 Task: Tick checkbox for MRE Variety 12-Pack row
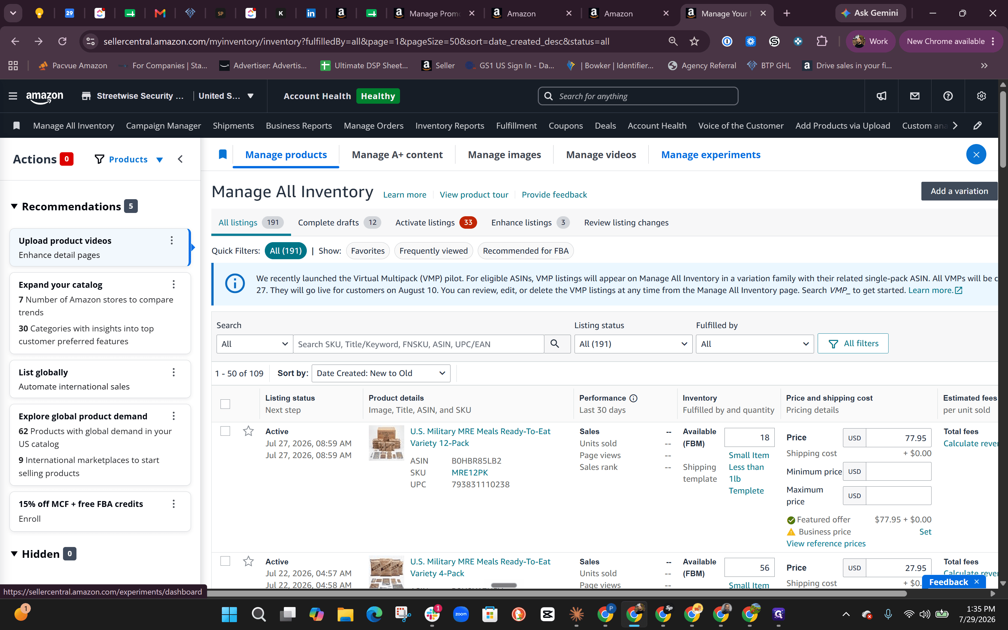(x=225, y=431)
